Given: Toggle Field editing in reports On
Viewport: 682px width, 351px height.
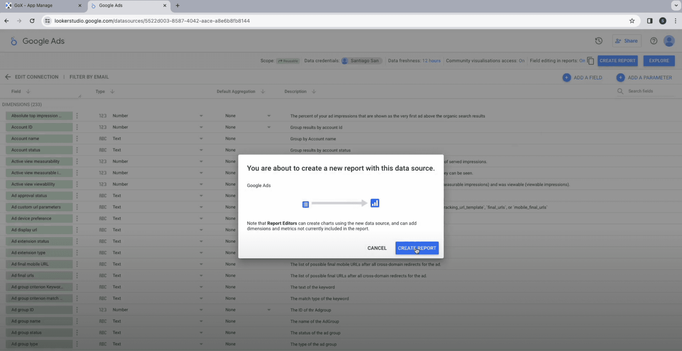Looking at the screenshot, I should (582, 61).
